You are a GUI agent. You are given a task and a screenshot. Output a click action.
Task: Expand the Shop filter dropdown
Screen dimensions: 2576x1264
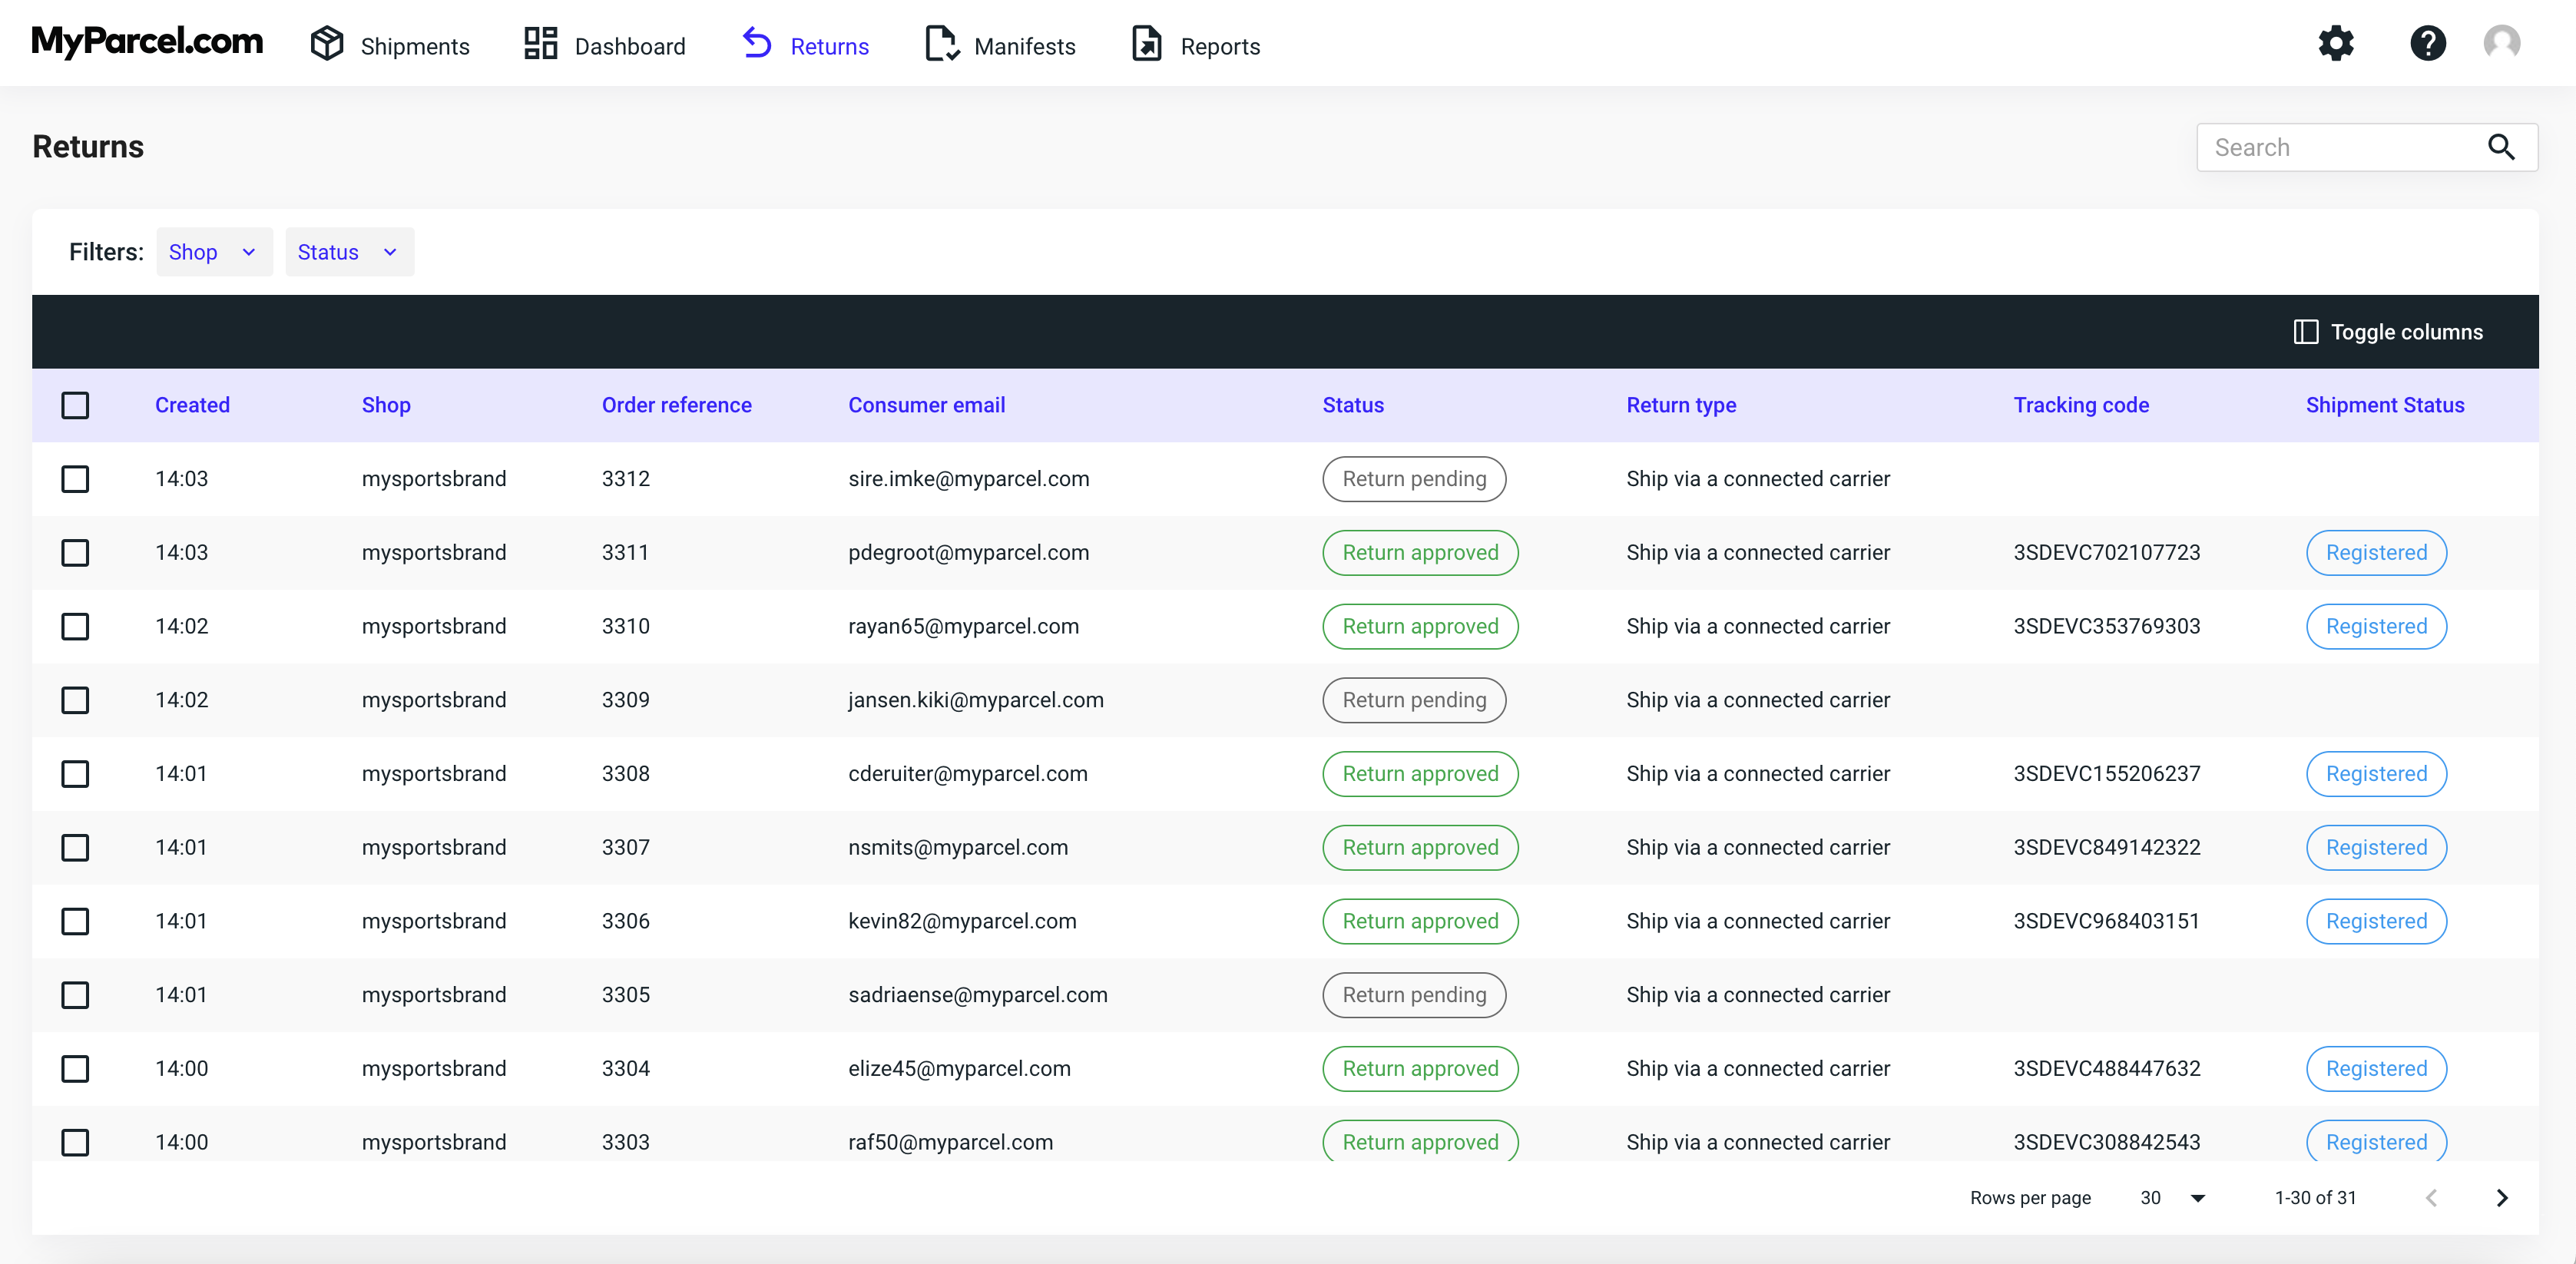[x=214, y=252]
